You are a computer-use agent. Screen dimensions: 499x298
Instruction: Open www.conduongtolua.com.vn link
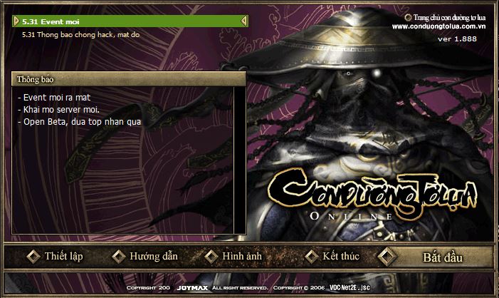(439, 26)
